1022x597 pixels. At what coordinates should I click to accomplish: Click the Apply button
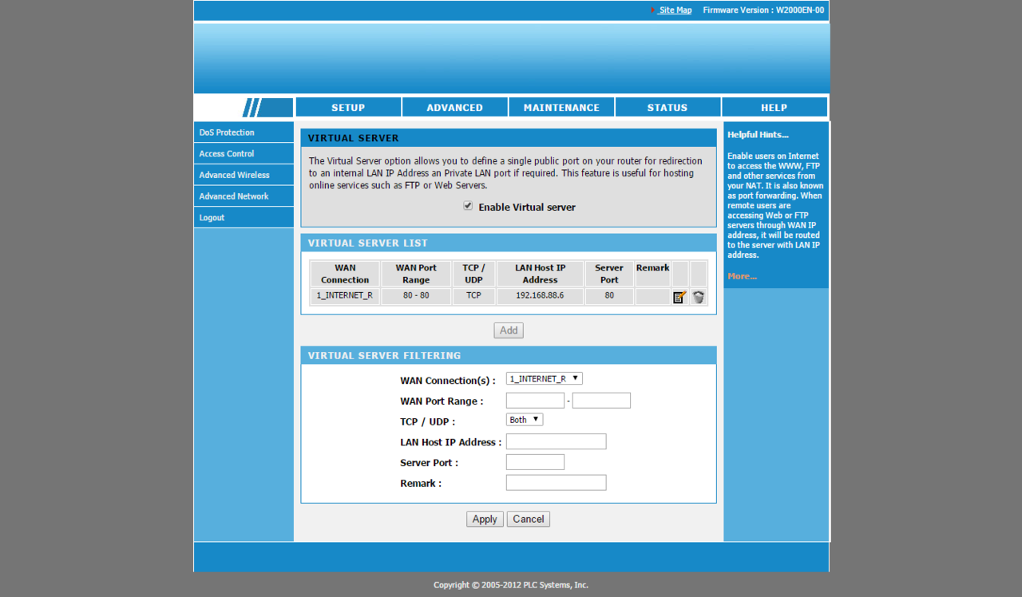pos(485,519)
